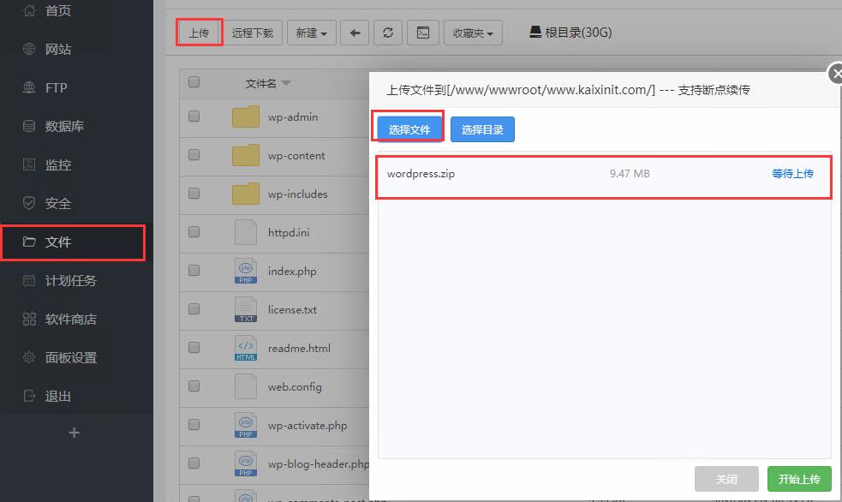Open 数据库 in the sidebar
Viewport: 842px width, 502px height.
64,126
